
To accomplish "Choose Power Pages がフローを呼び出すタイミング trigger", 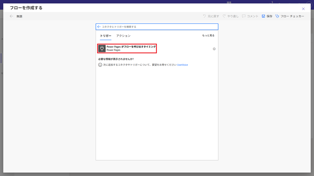I will (x=131, y=47).
